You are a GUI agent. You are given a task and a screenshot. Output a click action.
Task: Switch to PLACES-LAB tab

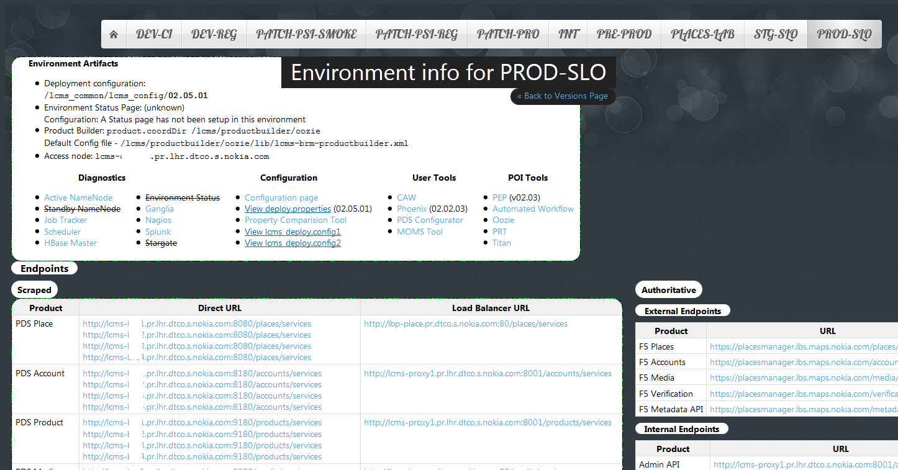702,34
